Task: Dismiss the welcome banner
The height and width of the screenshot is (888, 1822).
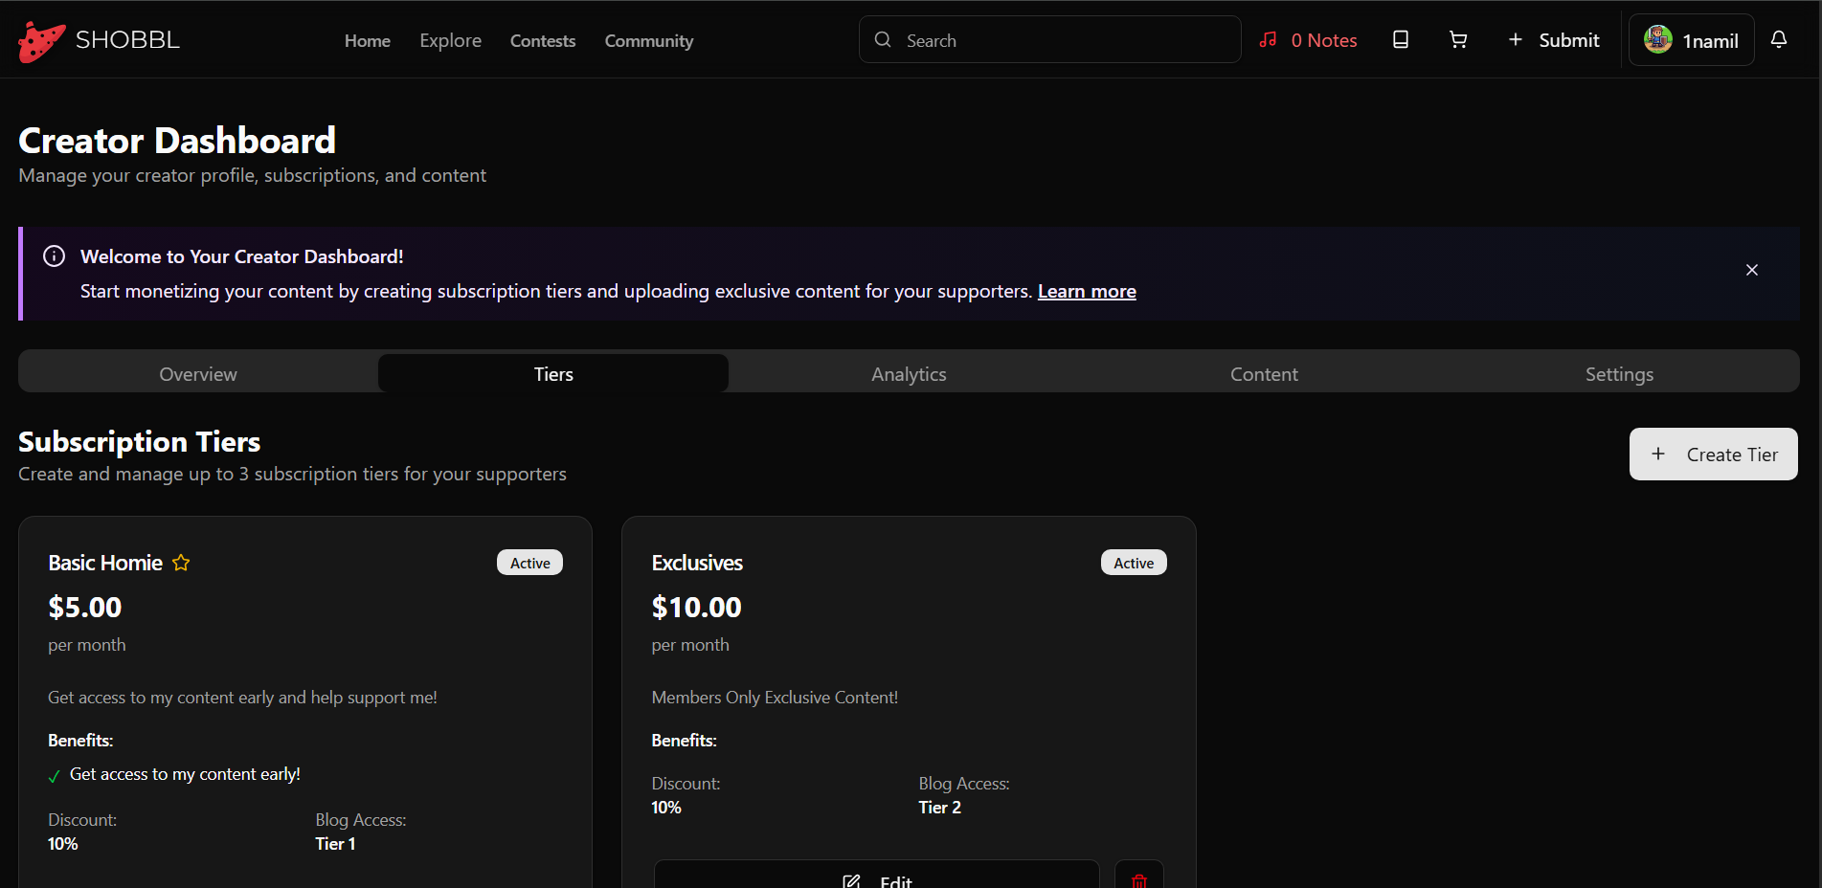Action: click(1751, 270)
